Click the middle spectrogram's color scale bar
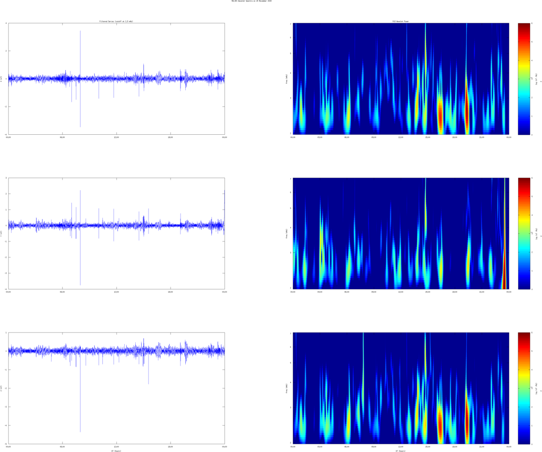The image size is (542, 452). tap(524, 233)
